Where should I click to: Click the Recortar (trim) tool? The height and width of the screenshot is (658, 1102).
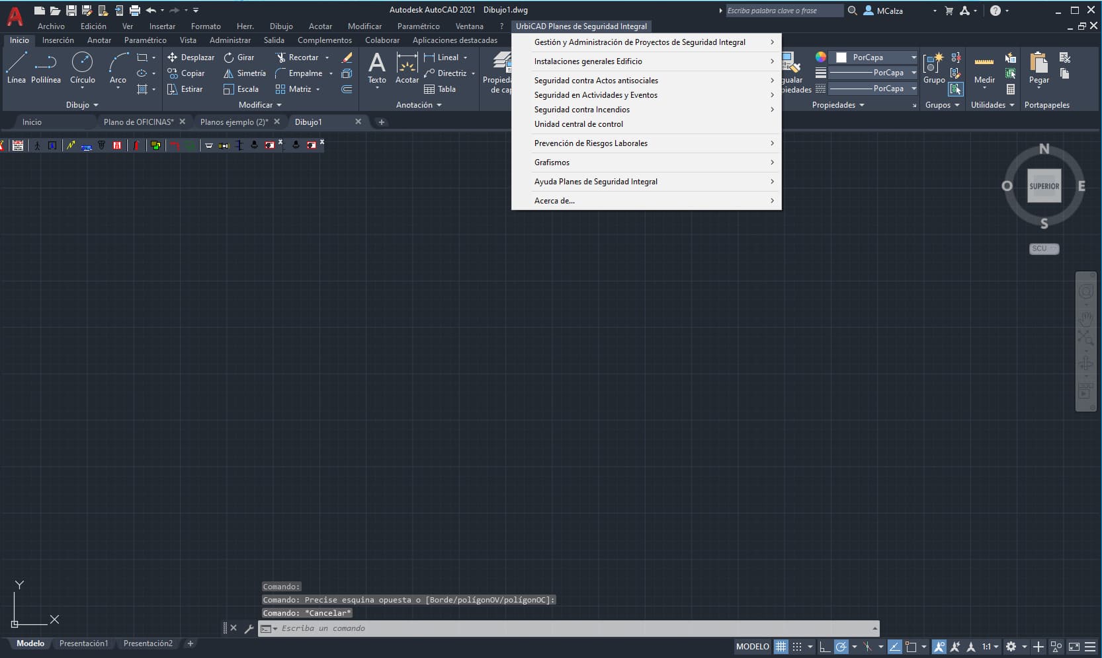[x=298, y=57]
